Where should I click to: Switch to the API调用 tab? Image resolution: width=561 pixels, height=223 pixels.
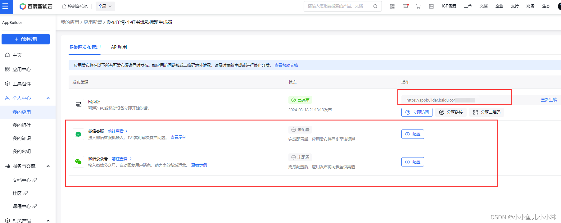119,47
